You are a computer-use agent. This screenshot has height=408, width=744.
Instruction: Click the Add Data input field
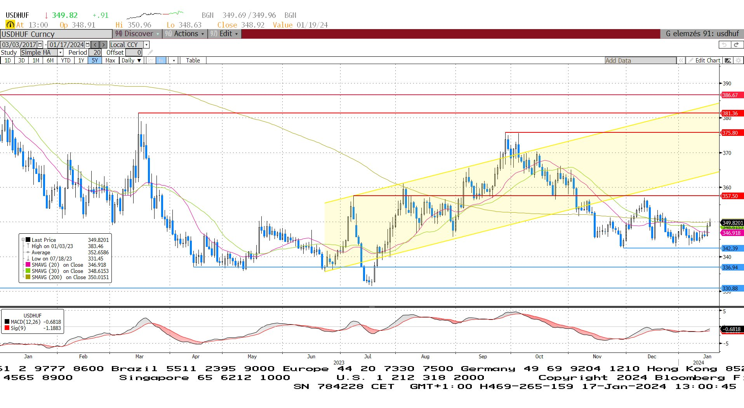coord(640,61)
